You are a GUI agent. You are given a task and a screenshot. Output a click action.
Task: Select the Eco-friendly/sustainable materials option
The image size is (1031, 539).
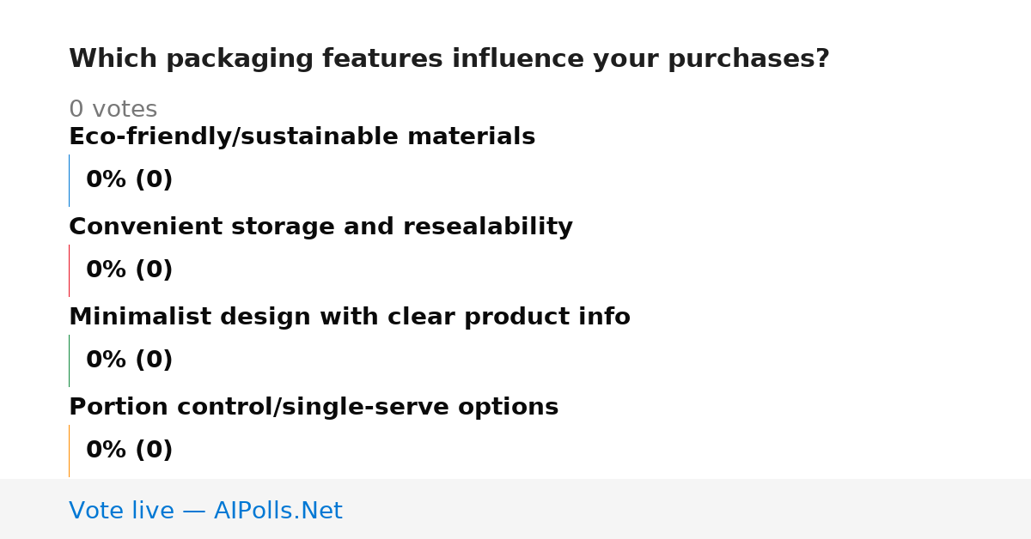point(302,137)
